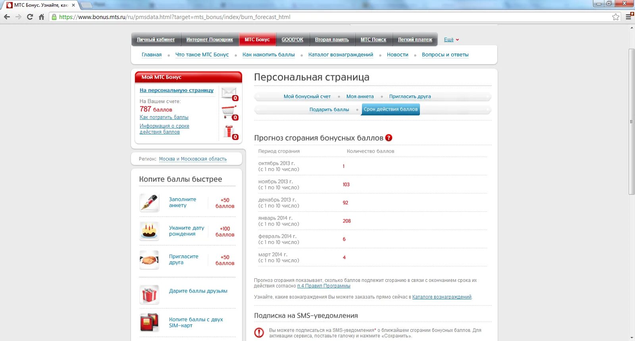
Task: Click the pen icon for Заполните анкету
Action: tap(149, 203)
